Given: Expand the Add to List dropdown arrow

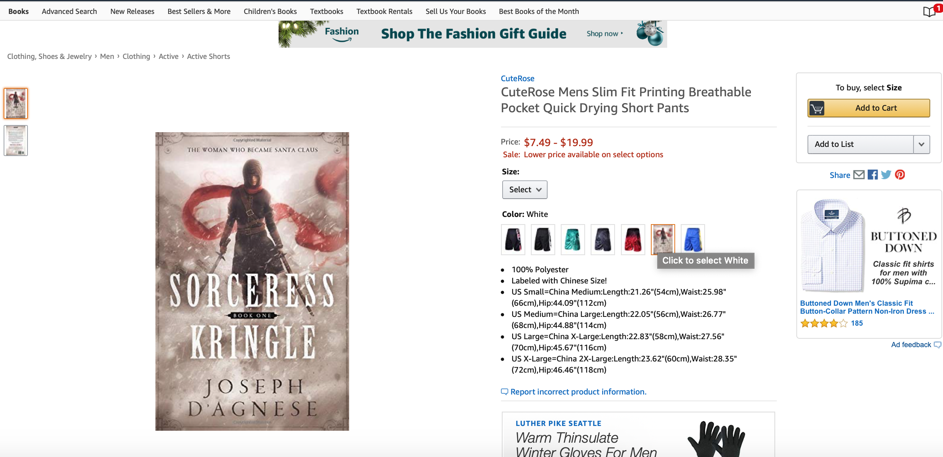Looking at the screenshot, I should [921, 144].
